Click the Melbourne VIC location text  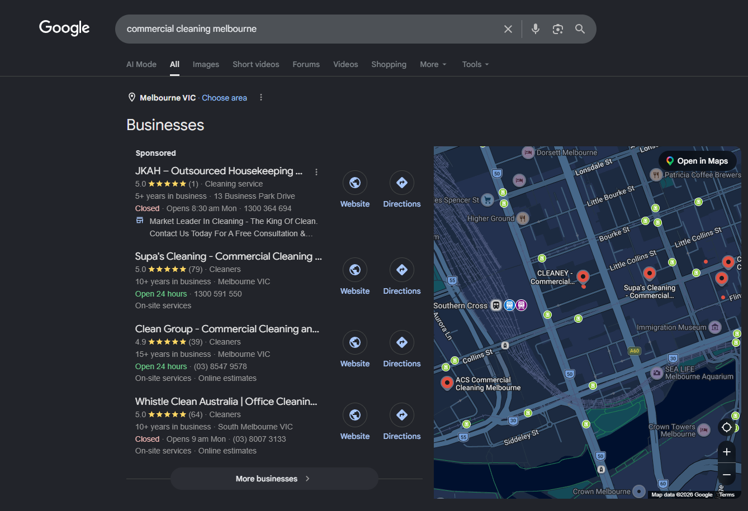(168, 98)
